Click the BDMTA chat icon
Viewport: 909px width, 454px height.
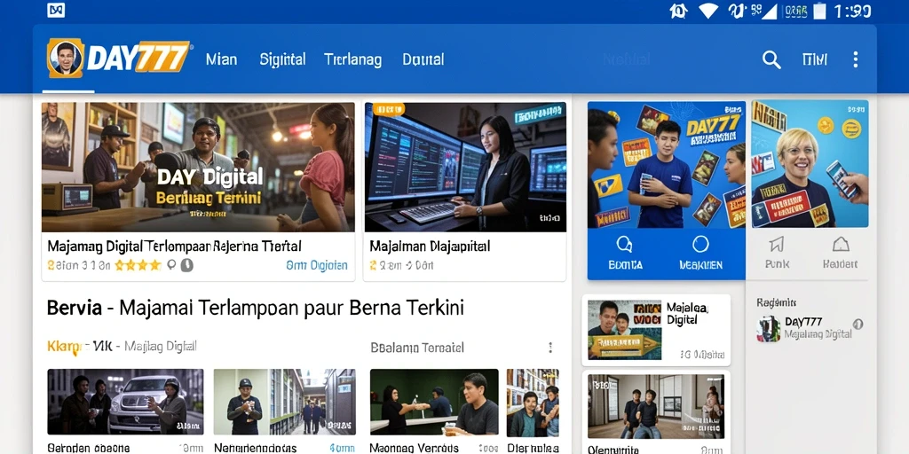pos(624,245)
